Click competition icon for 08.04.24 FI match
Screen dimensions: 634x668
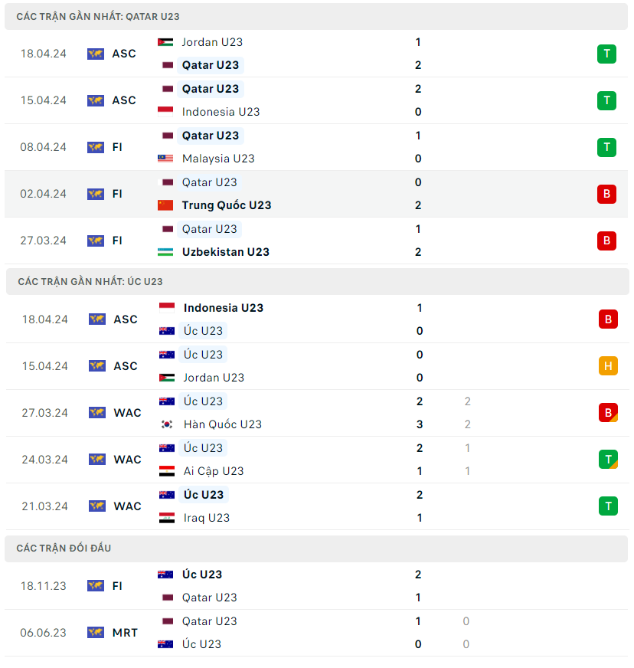click(96, 147)
